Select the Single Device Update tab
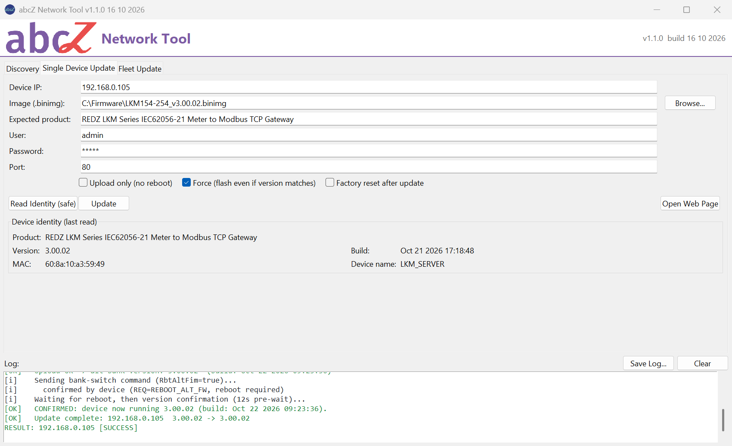The width and height of the screenshot is (732, 446). 79,68
